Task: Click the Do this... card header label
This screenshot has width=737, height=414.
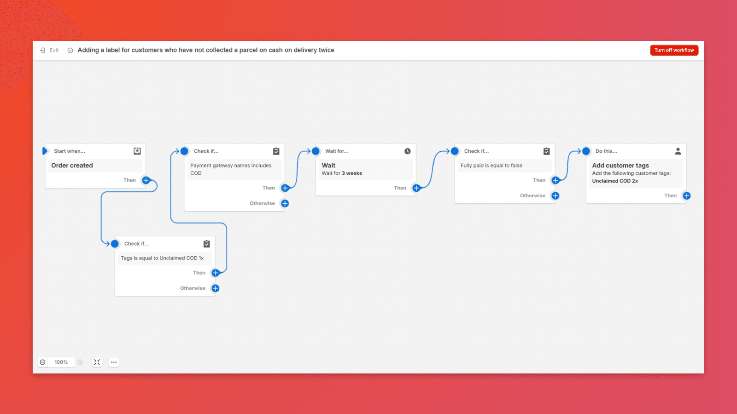Action: point(606,151)
